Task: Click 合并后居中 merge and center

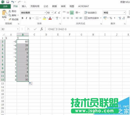Action: coord(92,18)
